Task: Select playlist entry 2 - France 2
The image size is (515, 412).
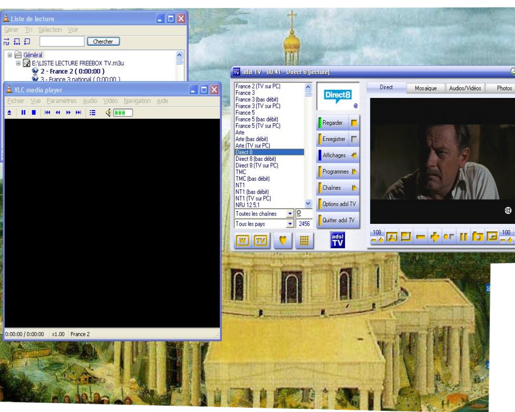Action: 72,71
